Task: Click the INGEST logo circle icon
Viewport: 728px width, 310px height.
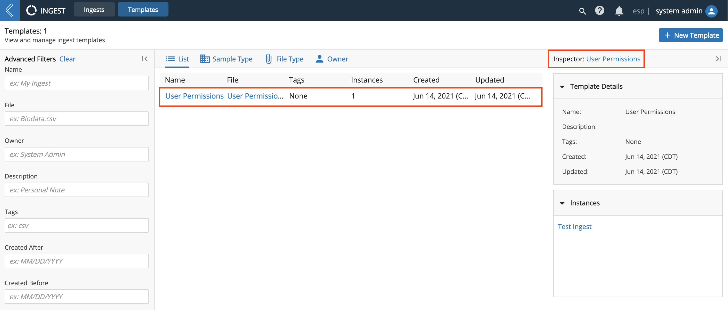Action: pos(31,11)
